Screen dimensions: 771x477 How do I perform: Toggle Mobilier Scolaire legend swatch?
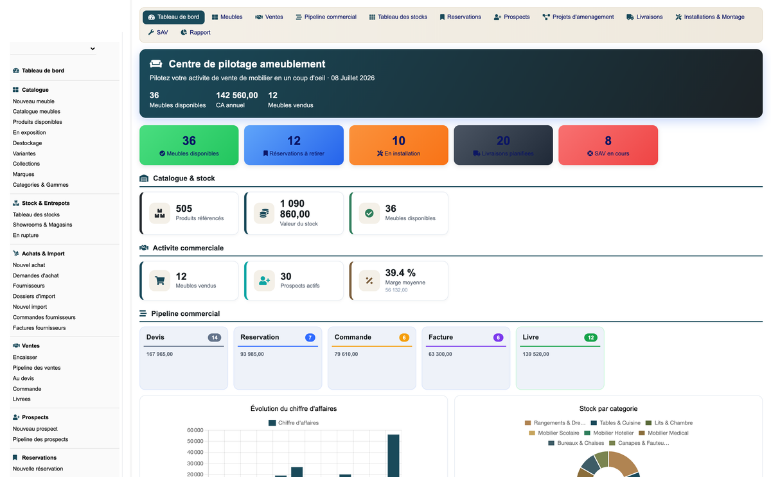tap(532, 433)
